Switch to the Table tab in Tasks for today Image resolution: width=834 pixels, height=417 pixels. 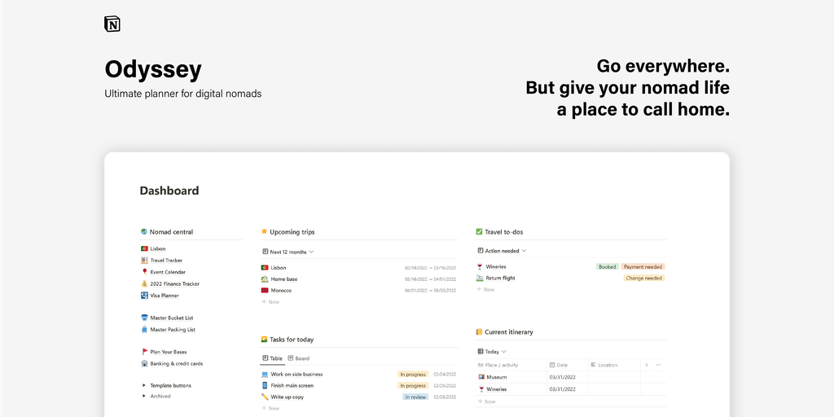pos(272,358)
